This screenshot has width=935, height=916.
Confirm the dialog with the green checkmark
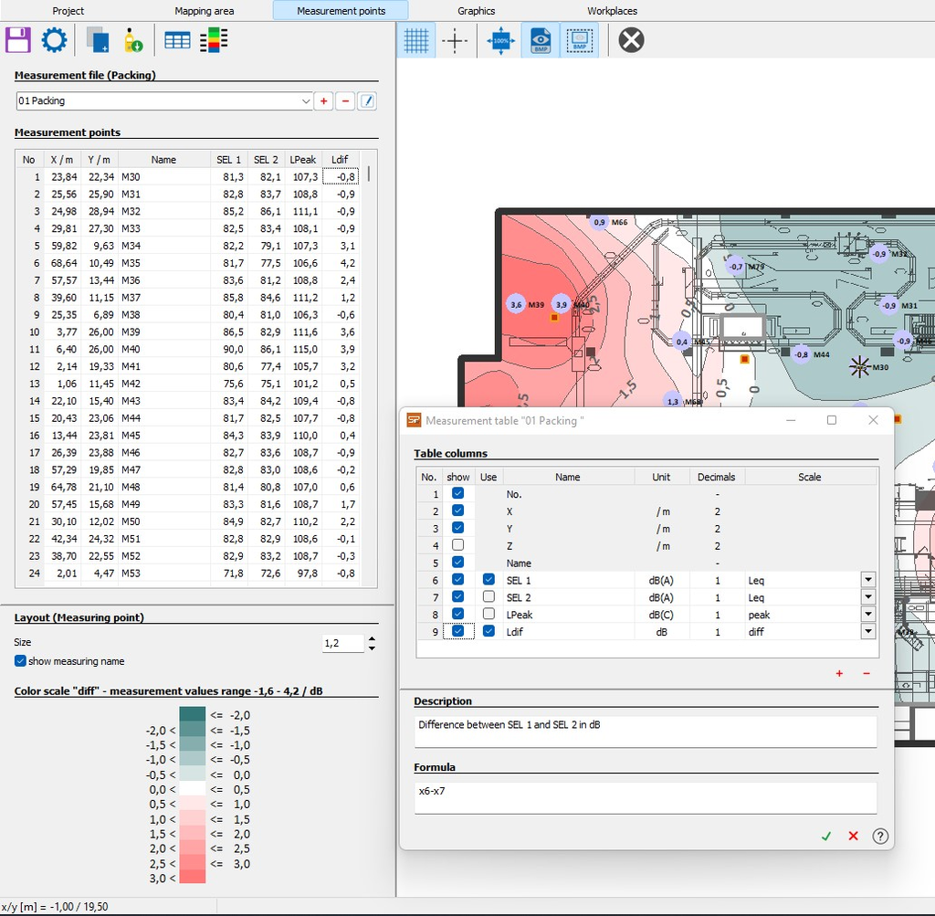point(826,836)
